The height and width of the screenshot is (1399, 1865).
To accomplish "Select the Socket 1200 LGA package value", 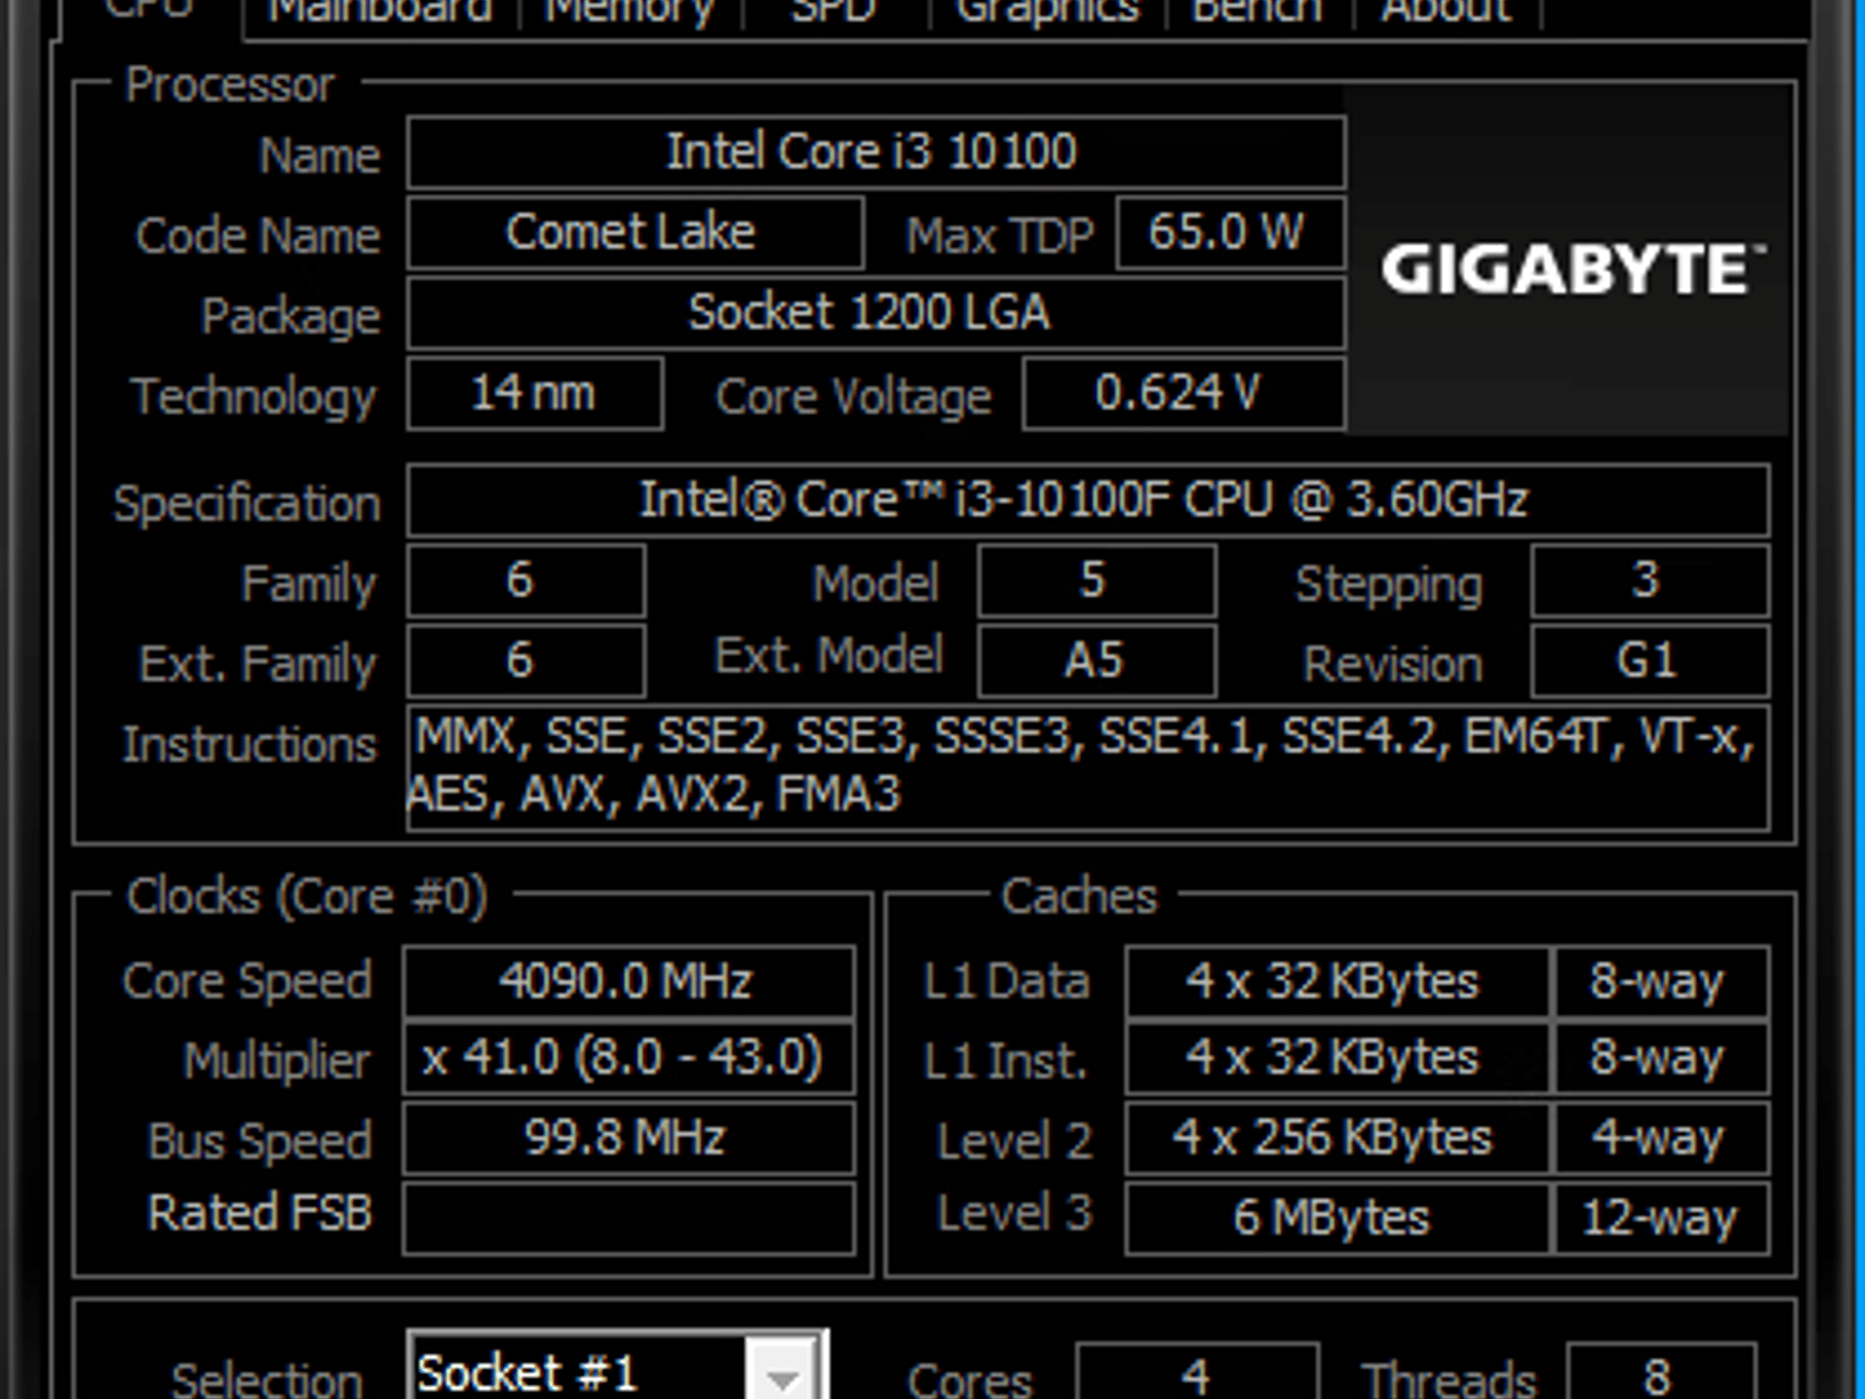I will (875, 313).
